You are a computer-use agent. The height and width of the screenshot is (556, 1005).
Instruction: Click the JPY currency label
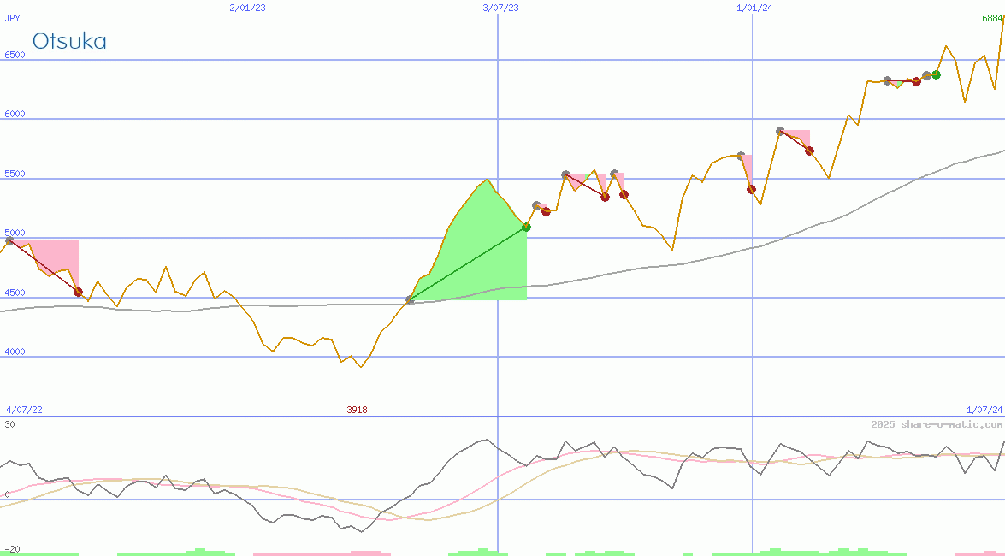(x=12, y=18)
